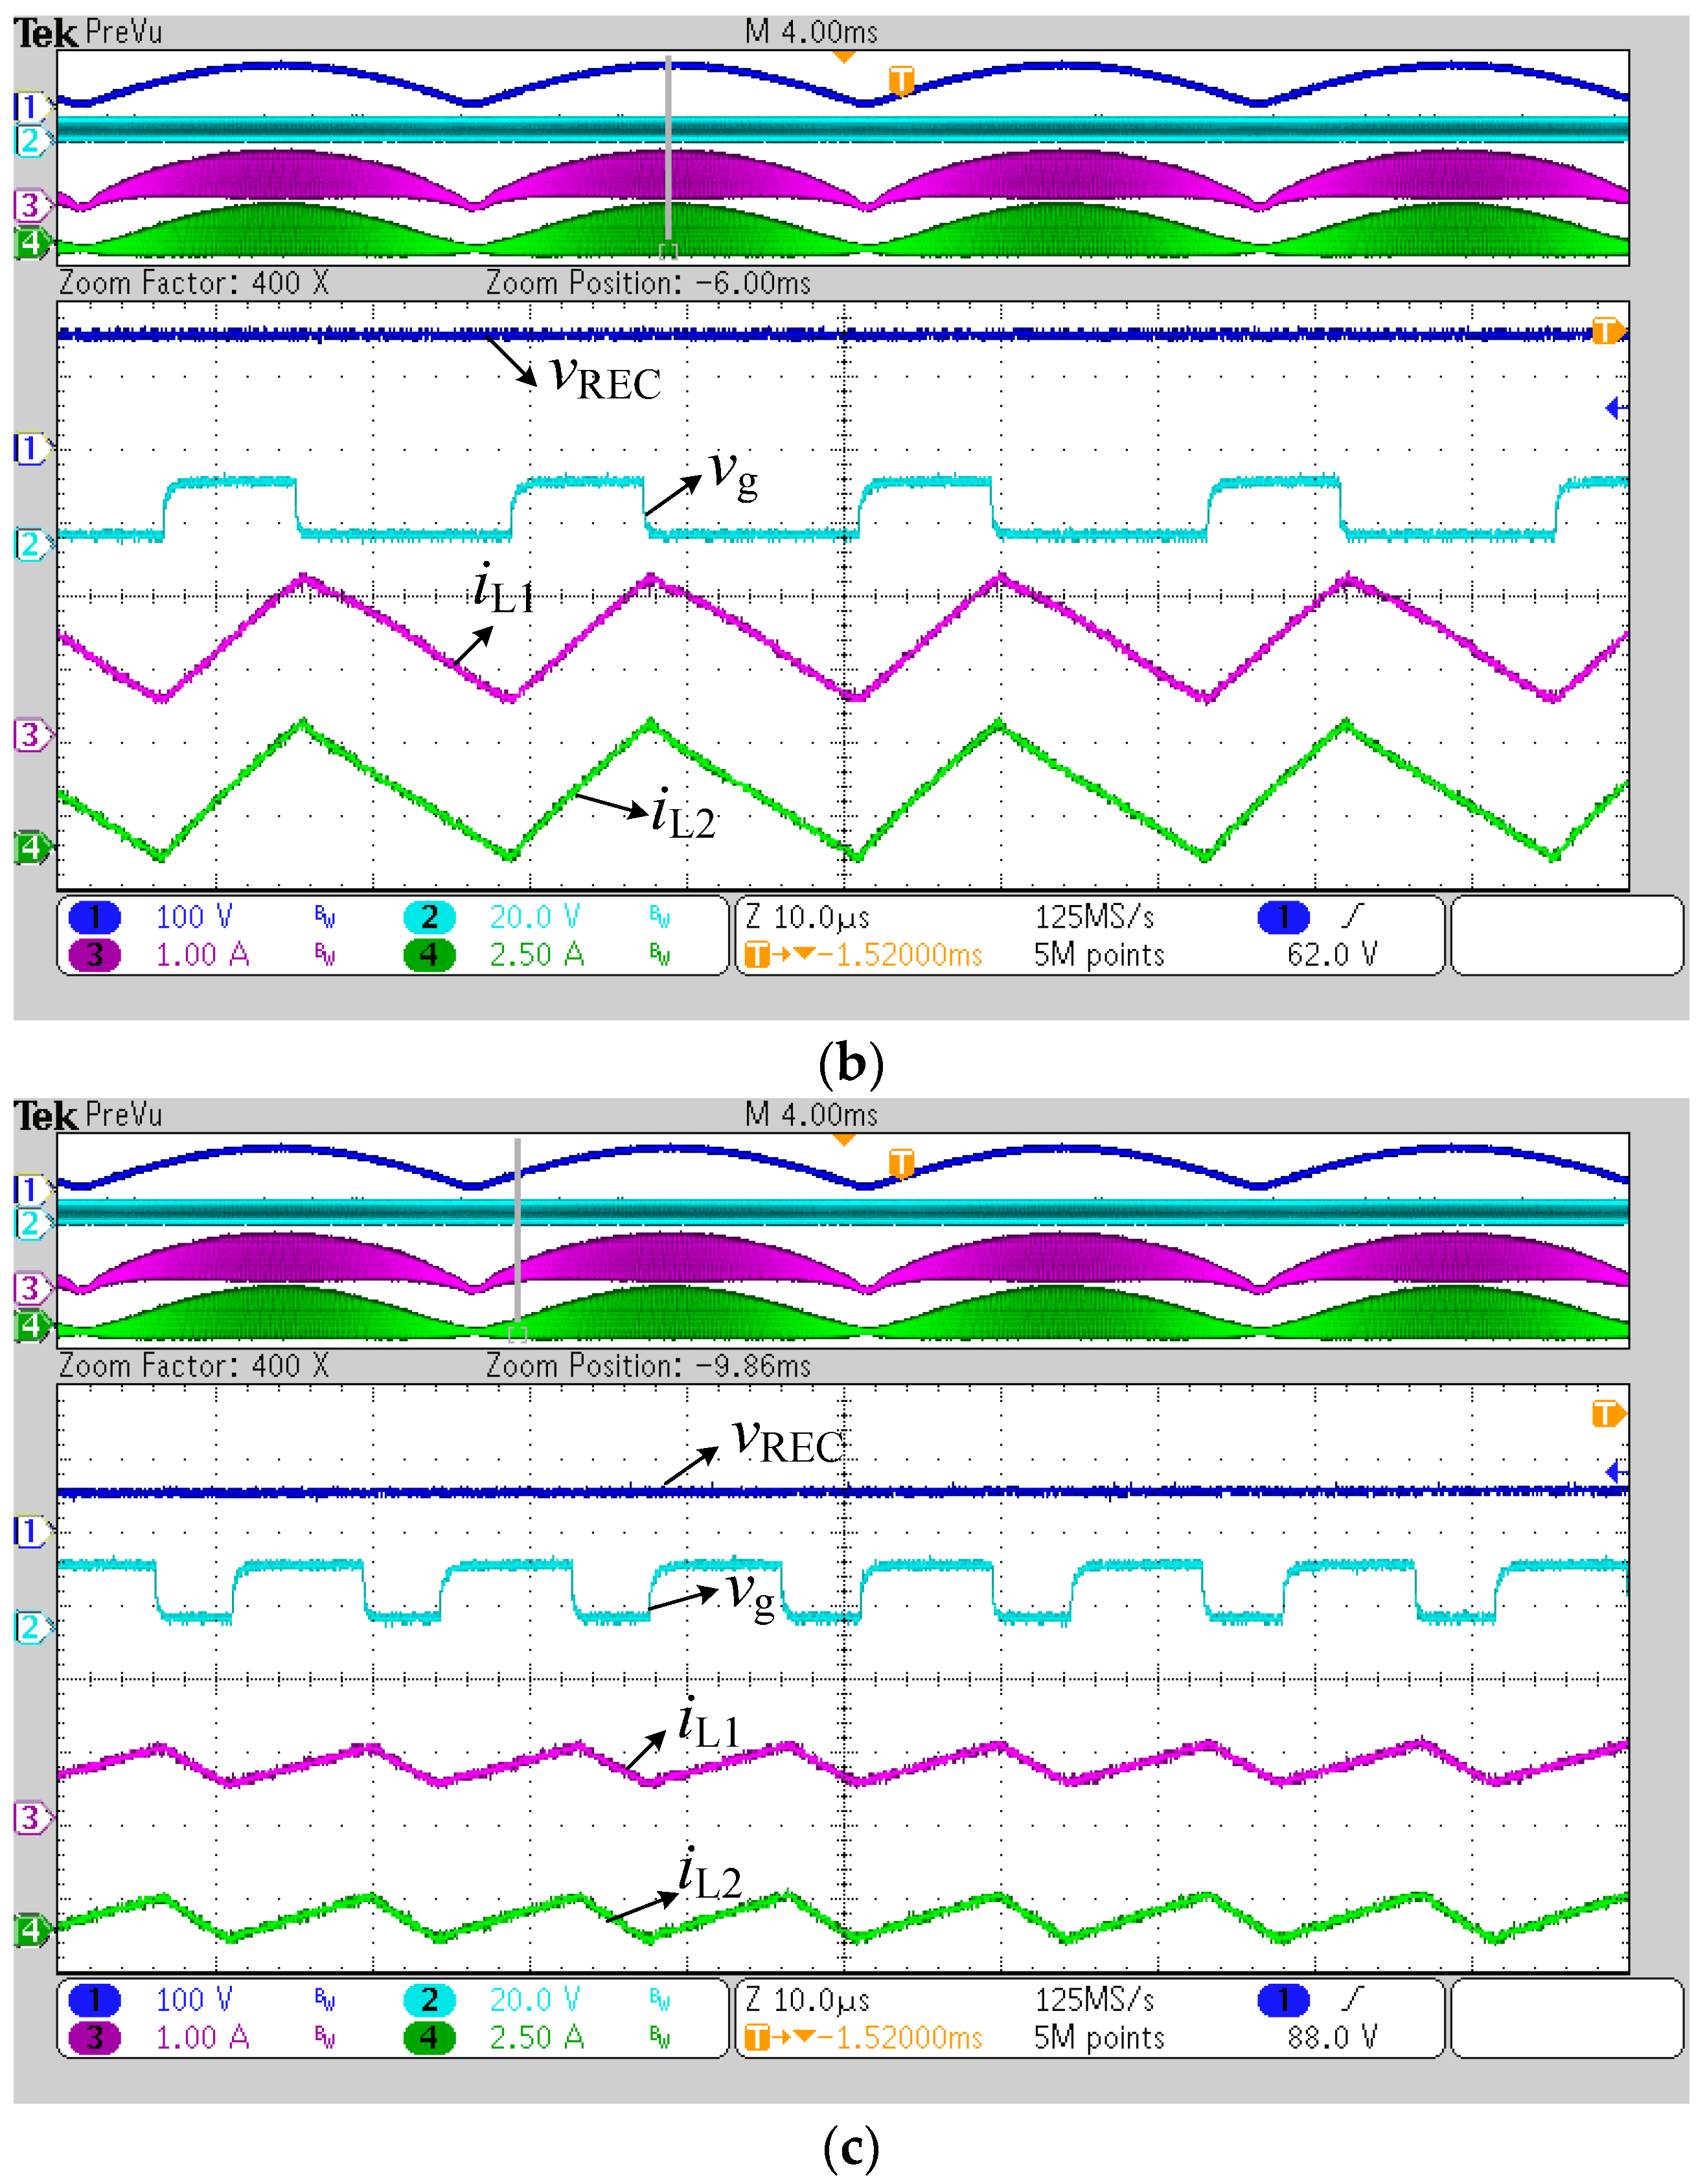Click 'Zoom Position: −9.86ms' readout
The height and width of the screenshot is (2184, 1705).
click(x=648, y=1366)
